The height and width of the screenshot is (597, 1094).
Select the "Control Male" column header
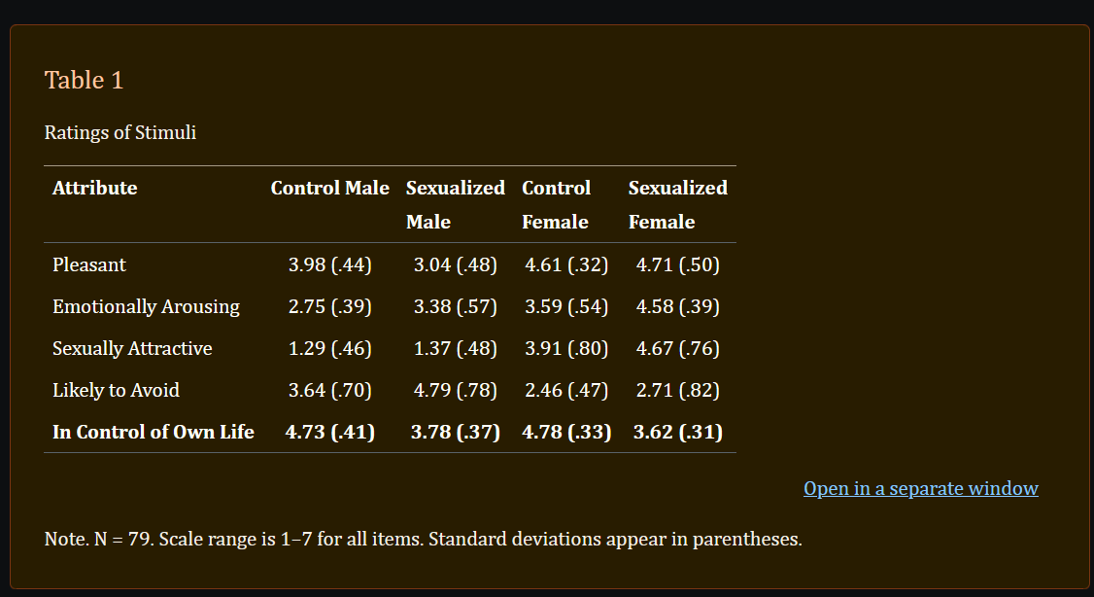[x=329, y=188]
